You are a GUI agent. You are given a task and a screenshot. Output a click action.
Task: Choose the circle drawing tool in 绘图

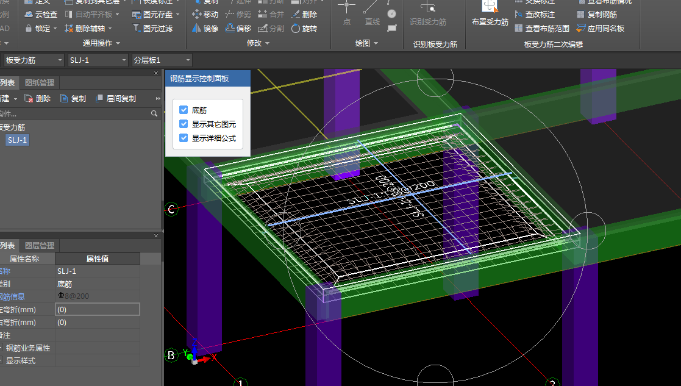(392, 14)
